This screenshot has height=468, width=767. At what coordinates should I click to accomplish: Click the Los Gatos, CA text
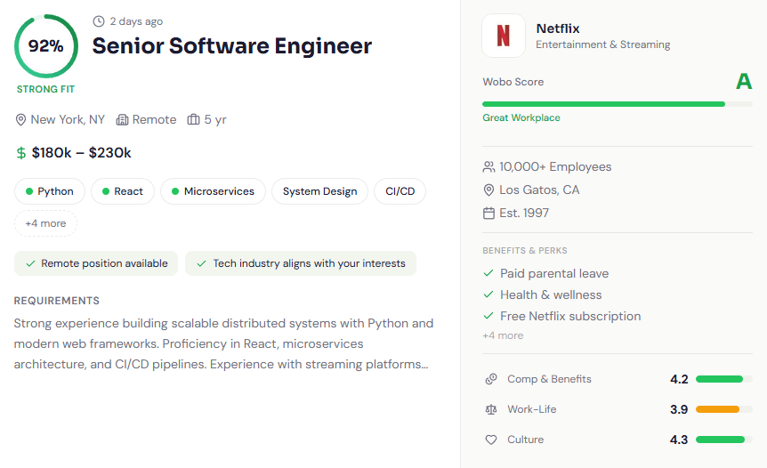pyautogui.click(x=539, y=190)
